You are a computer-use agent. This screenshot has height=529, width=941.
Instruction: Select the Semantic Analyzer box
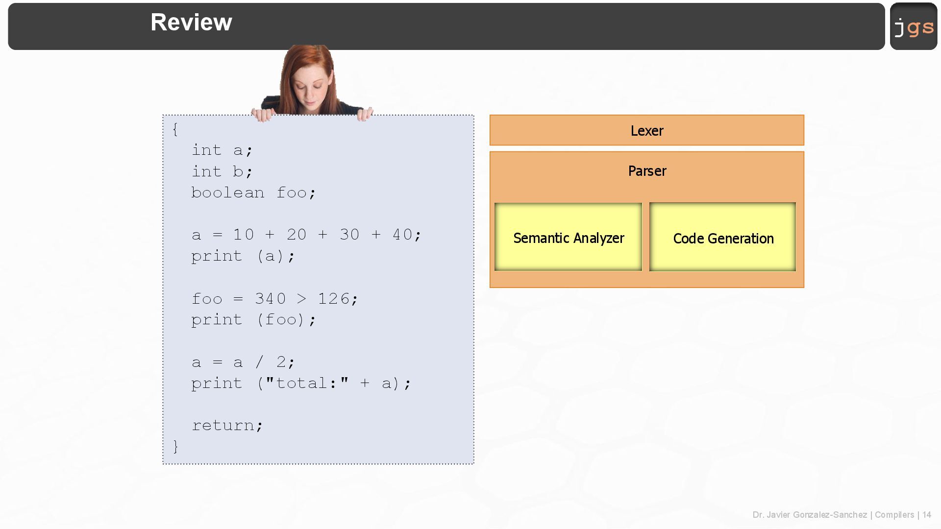[x=568, y=238]
